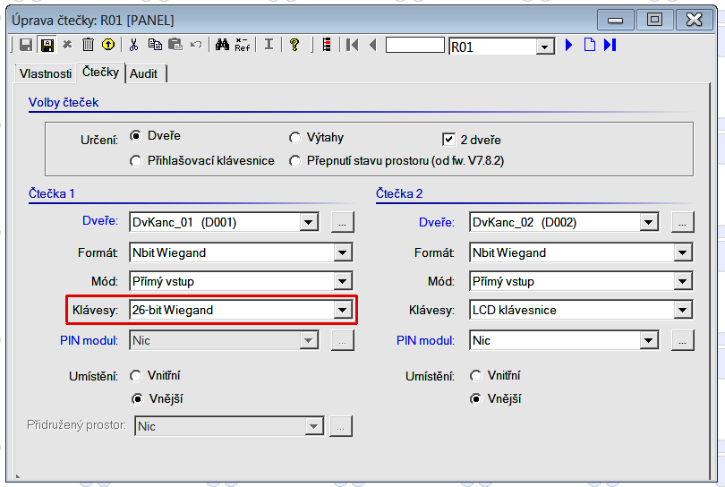Open the Klávesy dropdown for Čtečka 1
The height and width of the screenshot is (487, 725).
point(341,311)
